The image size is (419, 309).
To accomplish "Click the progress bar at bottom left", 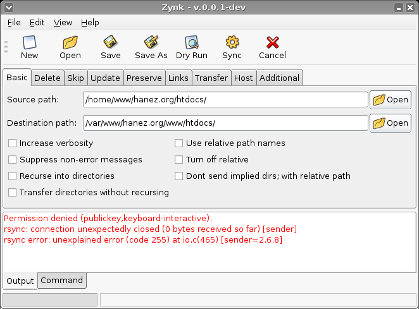I will [x=50, y=300].
